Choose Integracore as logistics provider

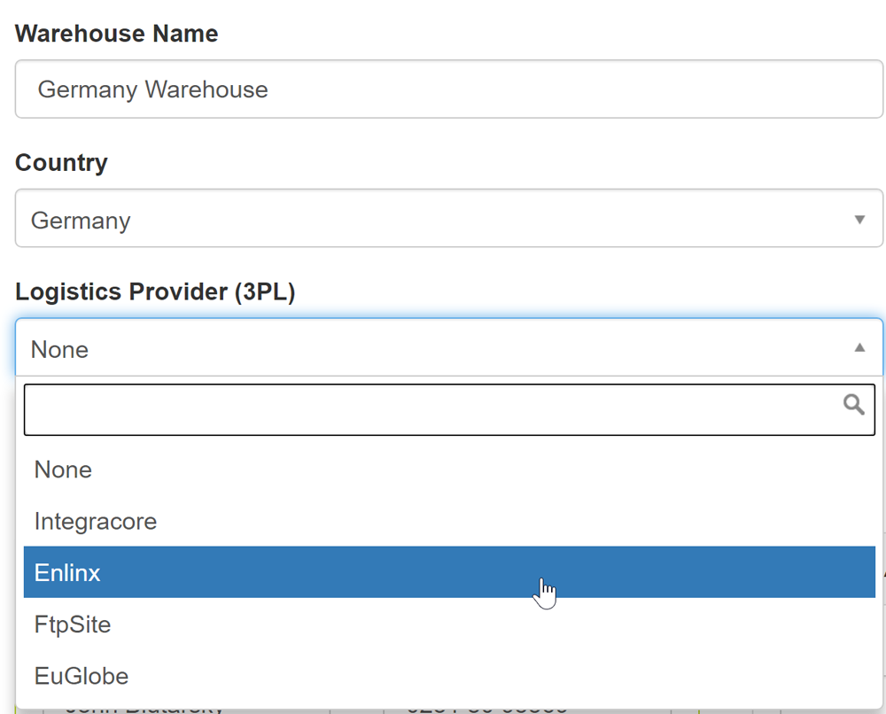[x=96, y=521]
